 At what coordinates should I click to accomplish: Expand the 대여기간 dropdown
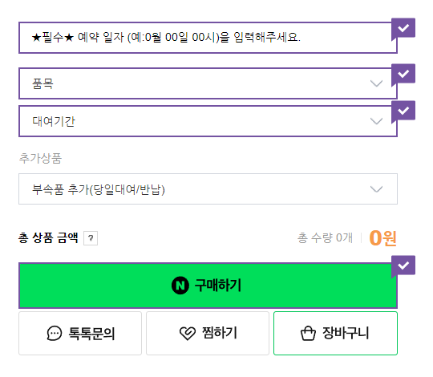pos(208,121)
